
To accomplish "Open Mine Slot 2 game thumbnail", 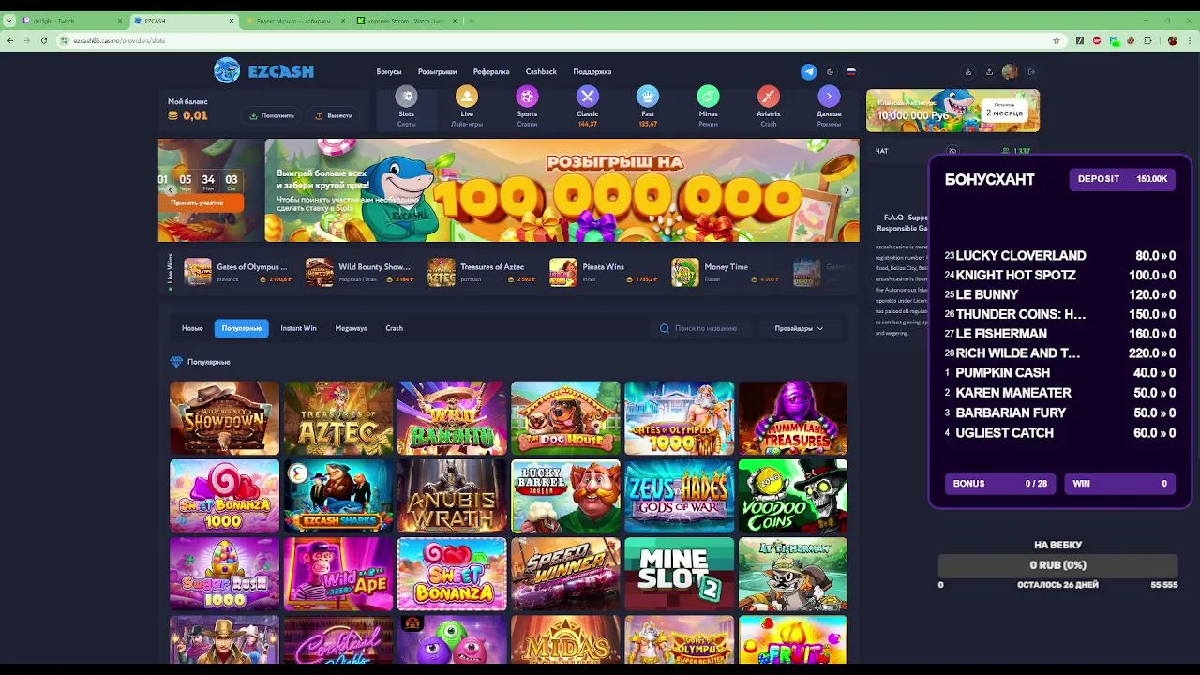I will point(680,574).
